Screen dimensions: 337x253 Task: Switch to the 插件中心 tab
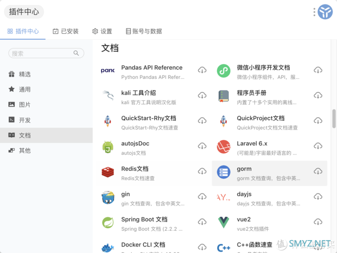tap(23, 31)
